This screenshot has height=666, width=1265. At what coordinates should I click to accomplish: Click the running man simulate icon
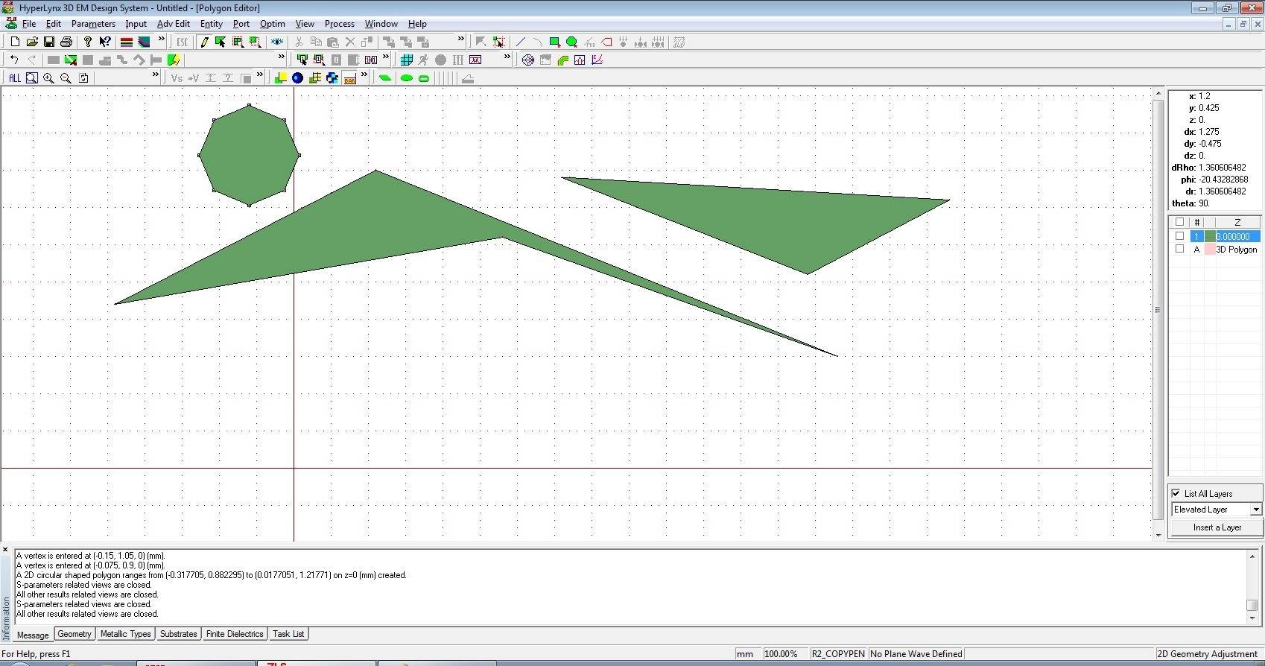(x=423, y=60)
